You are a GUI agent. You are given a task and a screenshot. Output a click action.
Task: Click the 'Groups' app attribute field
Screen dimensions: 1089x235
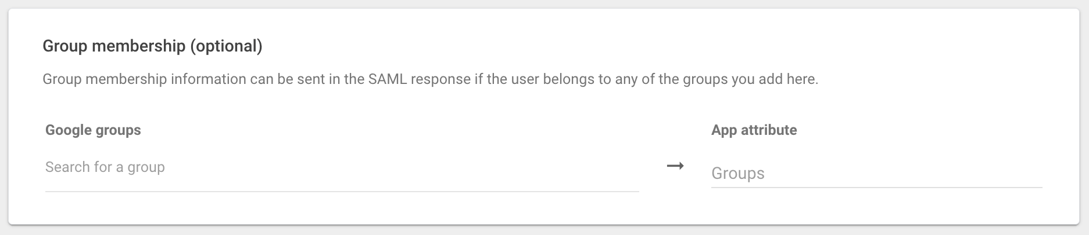[x=876, y=174]
